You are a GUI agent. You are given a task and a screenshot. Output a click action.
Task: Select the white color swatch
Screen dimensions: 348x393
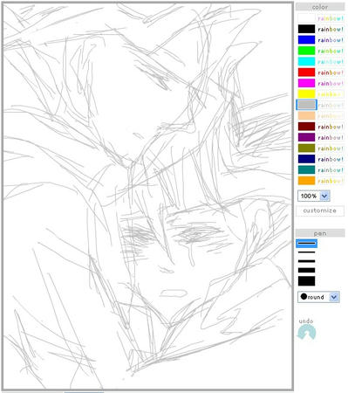click(306, 18)
